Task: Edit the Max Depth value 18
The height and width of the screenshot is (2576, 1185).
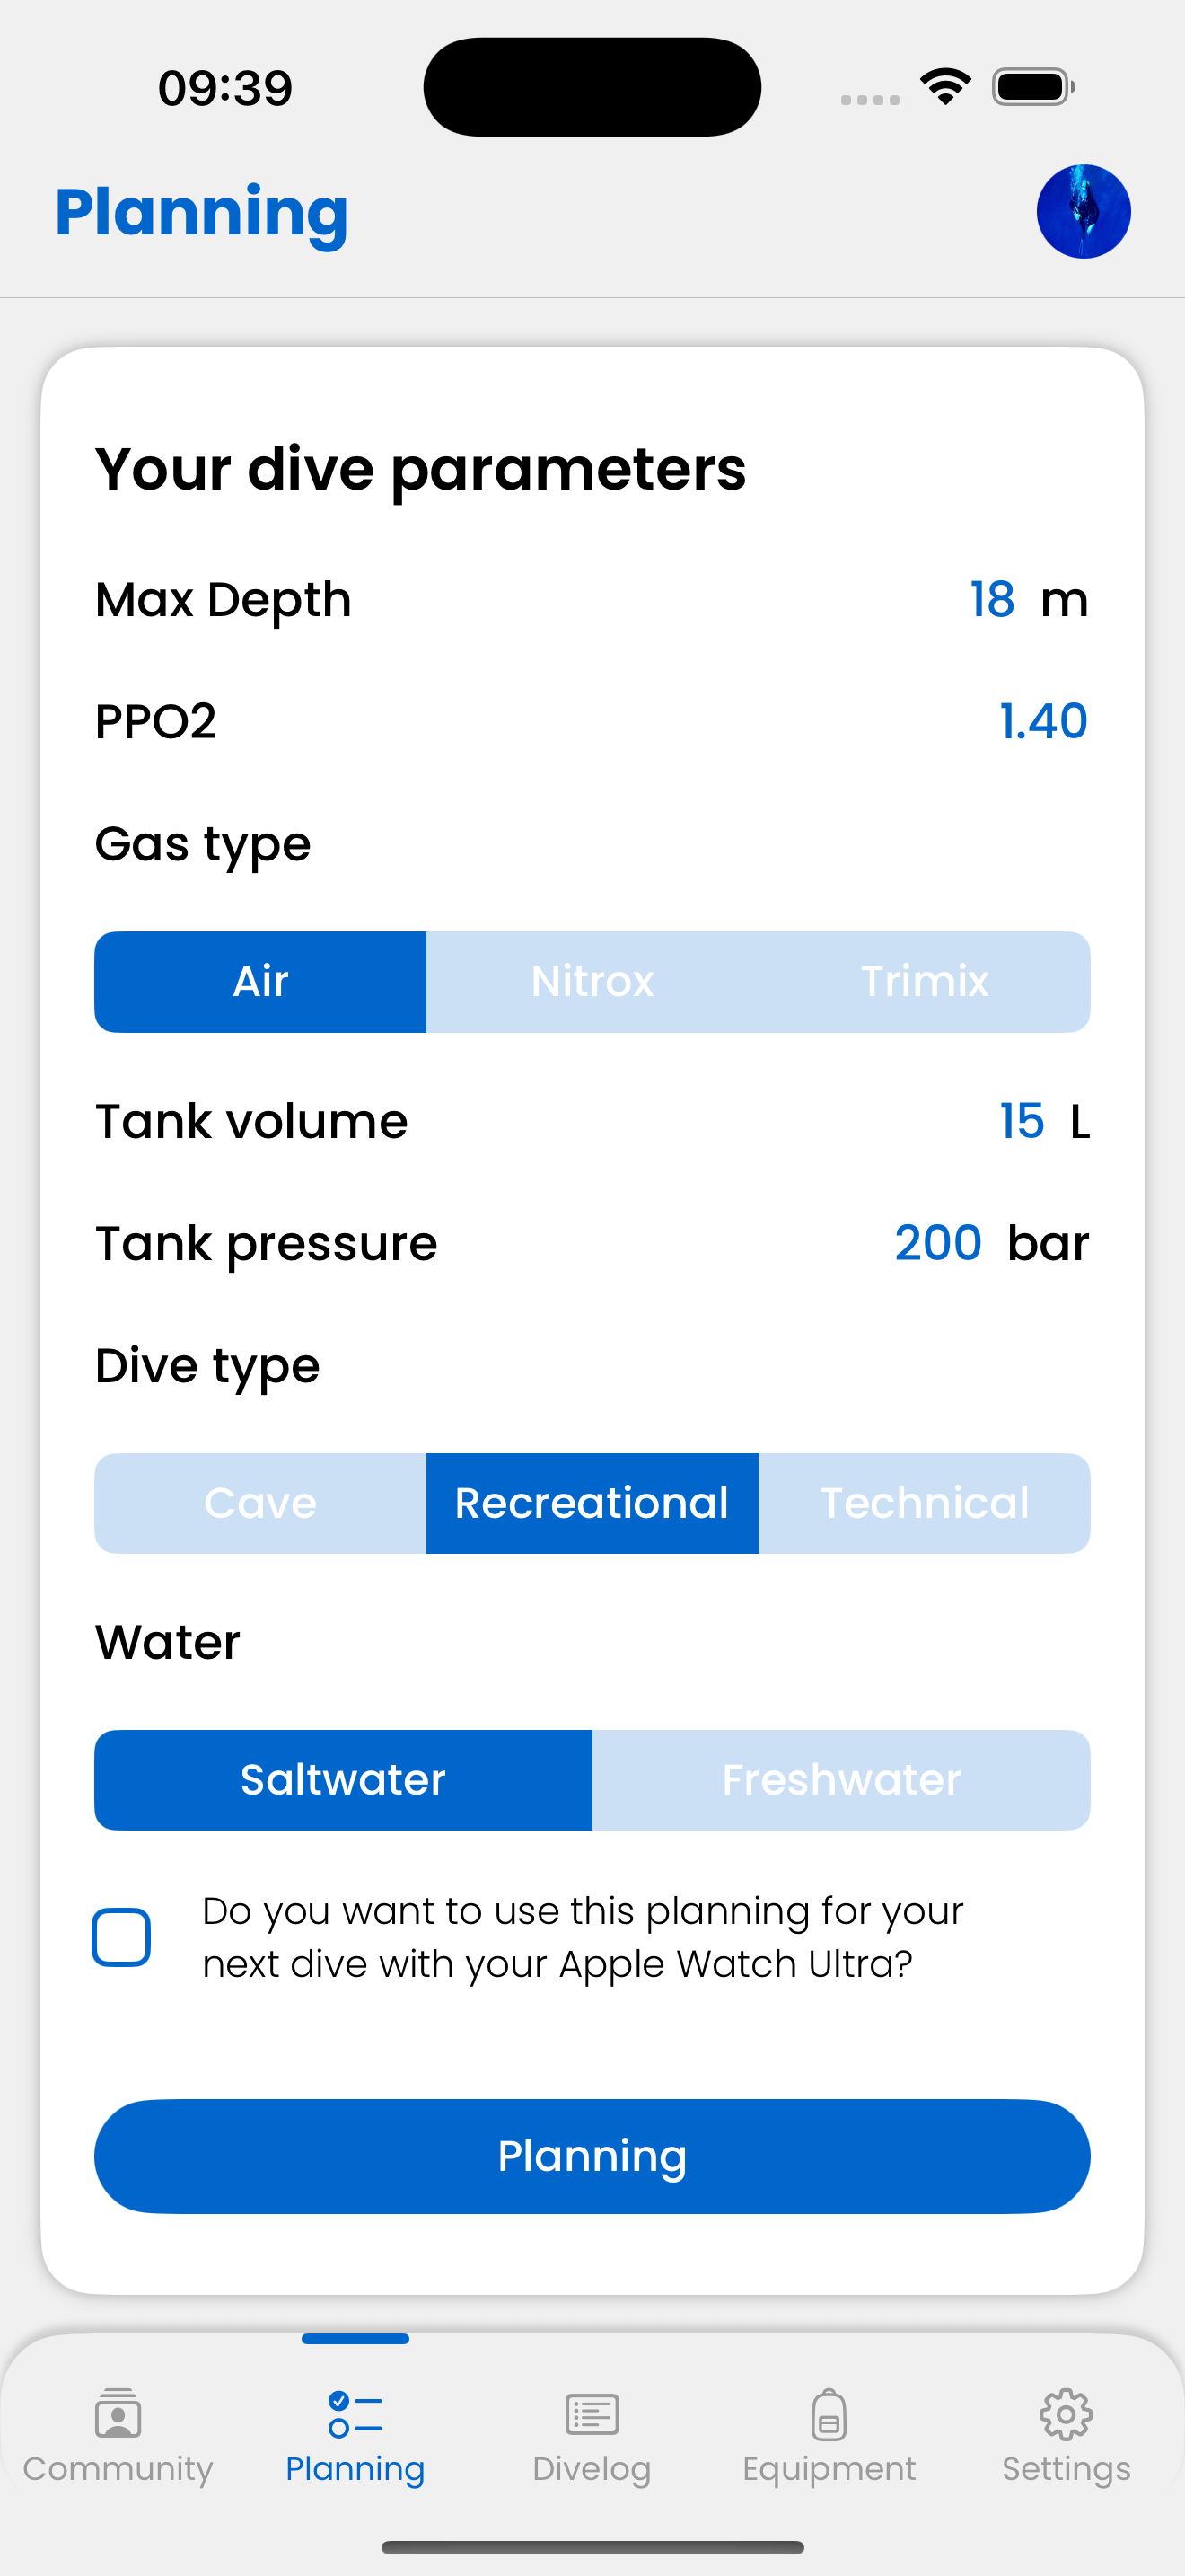Action: pyautogui.click(x=991, y=600)
